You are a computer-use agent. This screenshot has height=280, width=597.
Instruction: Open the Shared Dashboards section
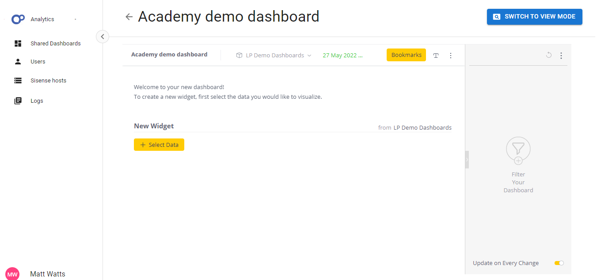click(55, 43)
